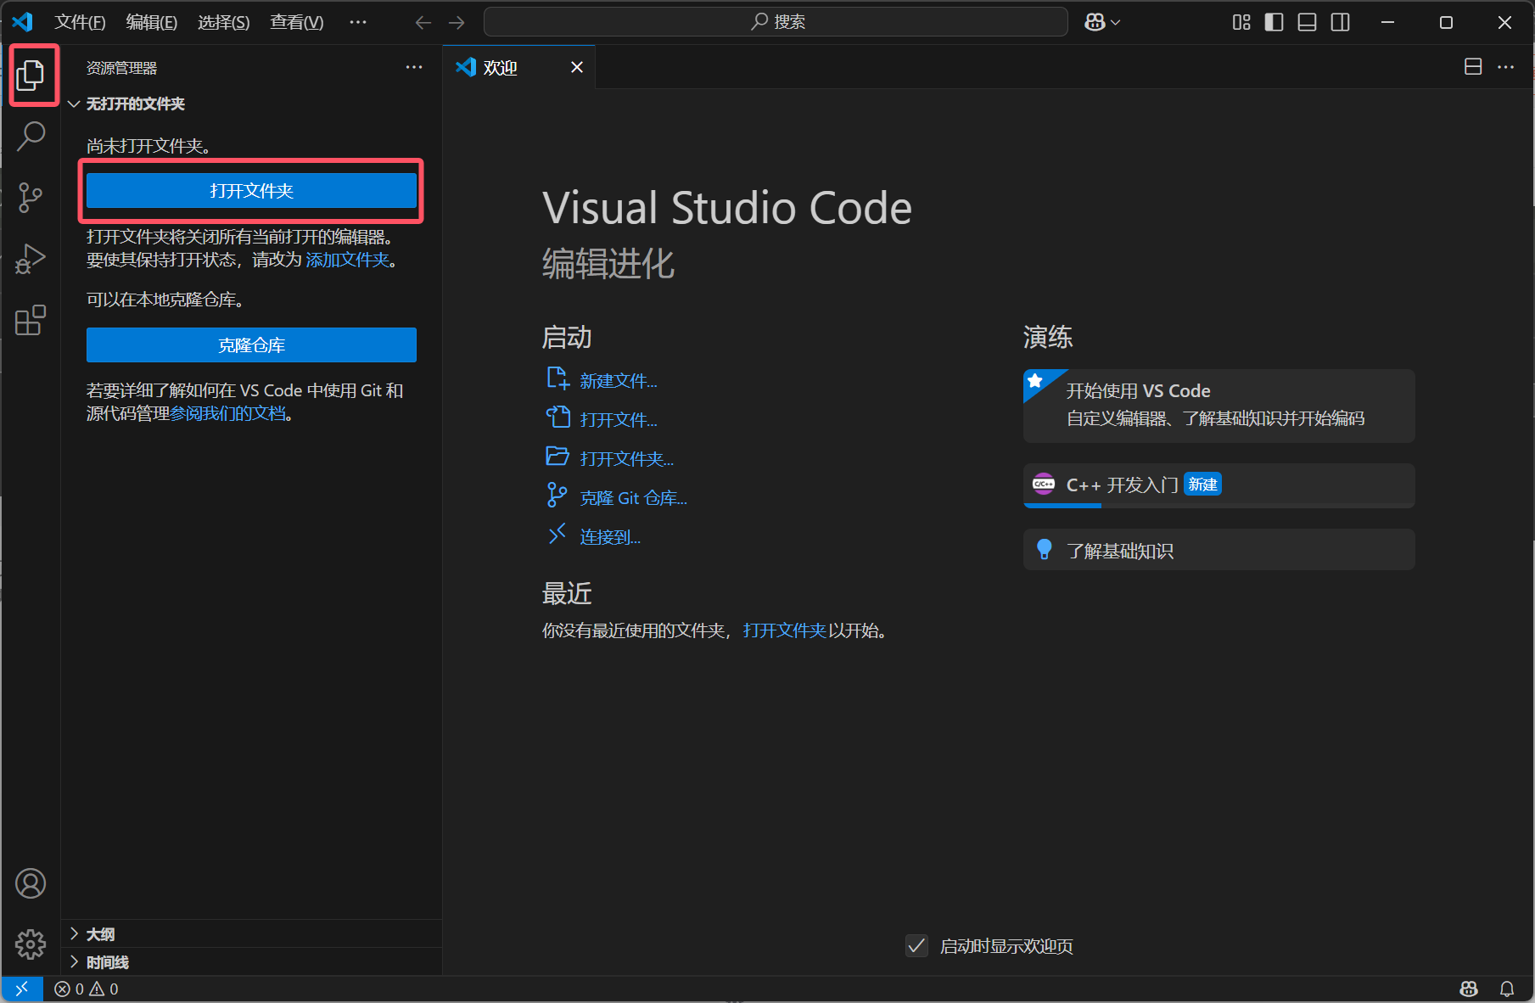The image size is (1535, 1003).
Task: Open the Manage gear icon
Action: (31, 944)
